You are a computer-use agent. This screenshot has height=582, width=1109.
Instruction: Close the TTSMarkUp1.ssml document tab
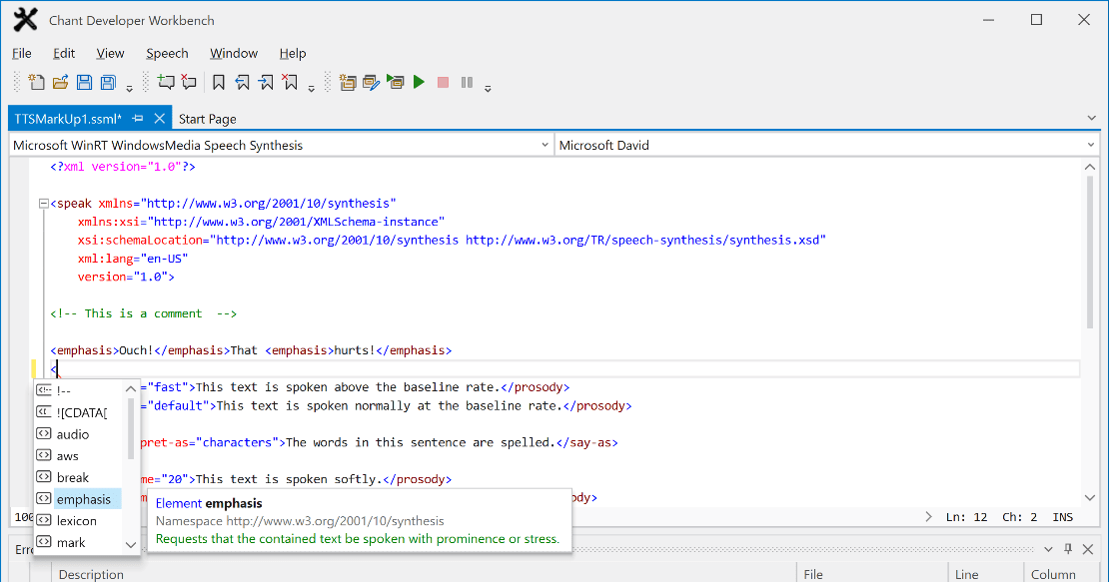click(x=160, y=118)
